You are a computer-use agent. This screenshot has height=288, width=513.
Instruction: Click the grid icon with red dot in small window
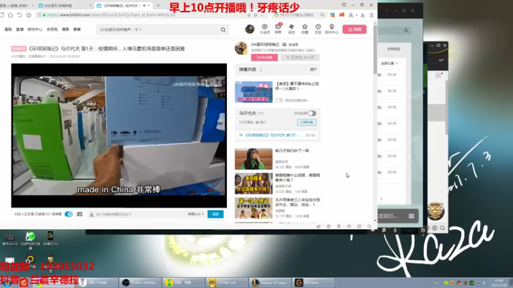pyautogui.click(x=438, y=76)
